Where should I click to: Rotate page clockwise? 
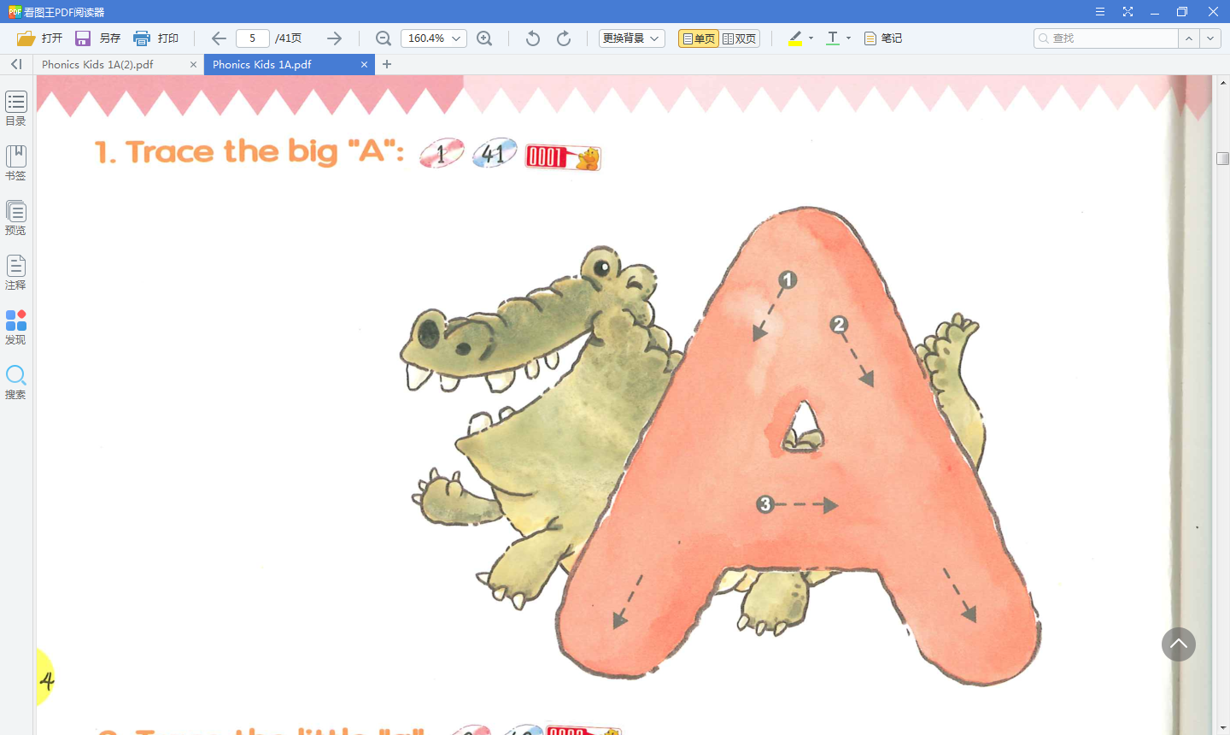pyautogui.click(x=564, y=38)
